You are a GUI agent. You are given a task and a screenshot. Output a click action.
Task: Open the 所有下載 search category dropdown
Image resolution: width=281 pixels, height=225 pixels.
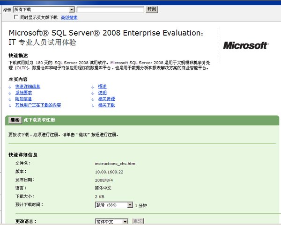pos(44,9)
